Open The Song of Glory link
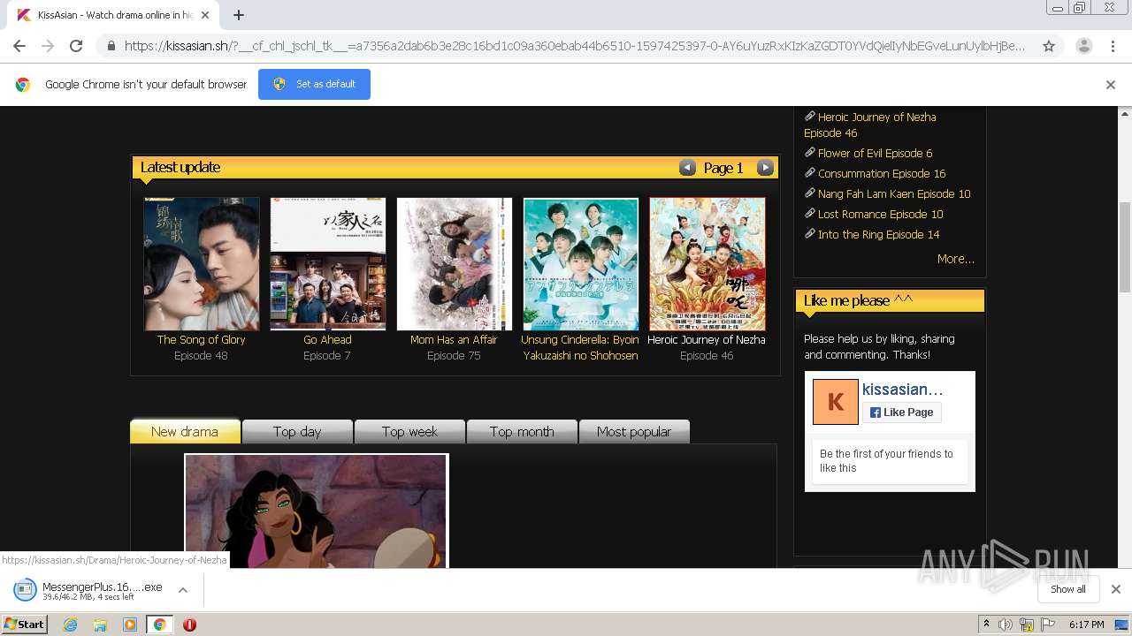1132x636 pixels. click(x=202, y=339)
